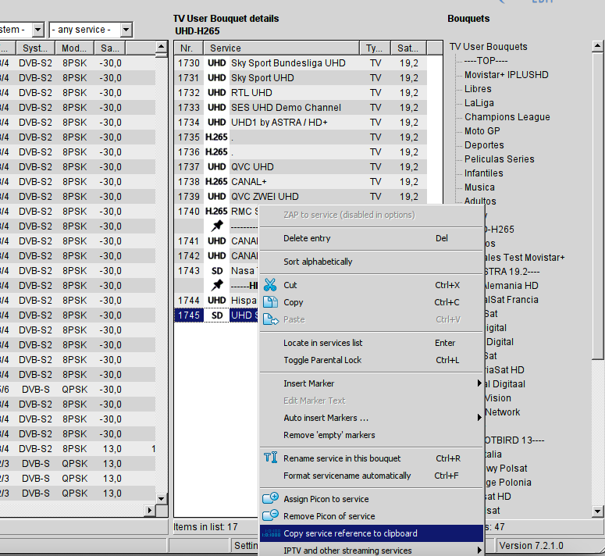Click the Rename service text-cursor icon

(x=270, y=458)
